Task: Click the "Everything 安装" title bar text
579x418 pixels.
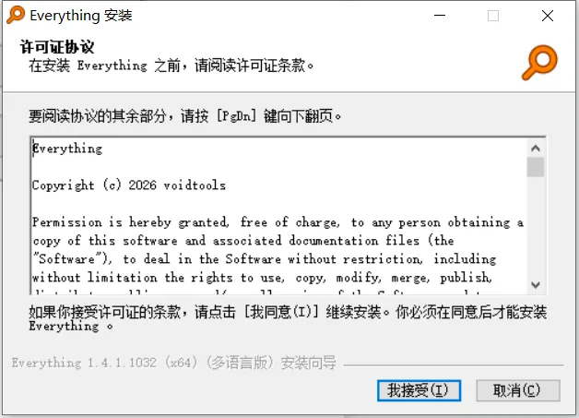Action: [x=81, y=16]
